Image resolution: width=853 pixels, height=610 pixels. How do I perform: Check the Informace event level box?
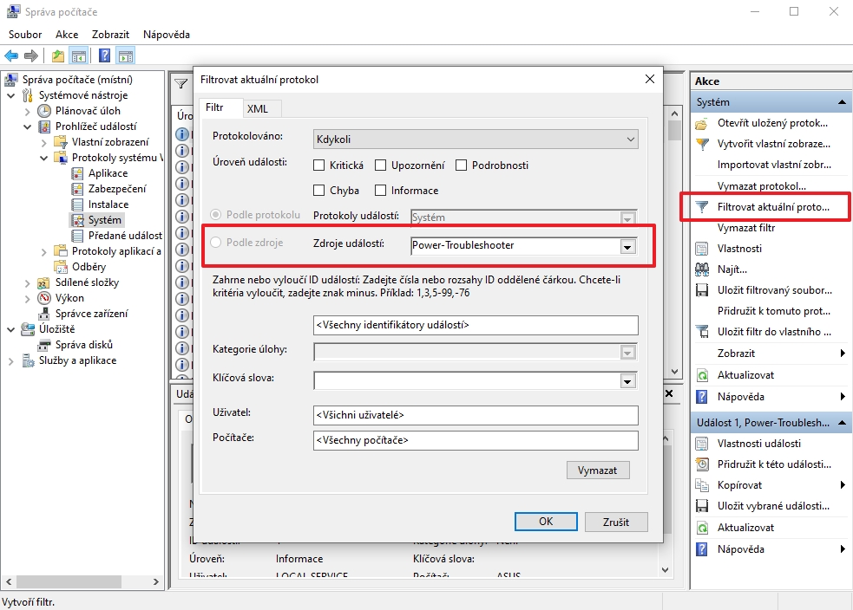(381, 190)
